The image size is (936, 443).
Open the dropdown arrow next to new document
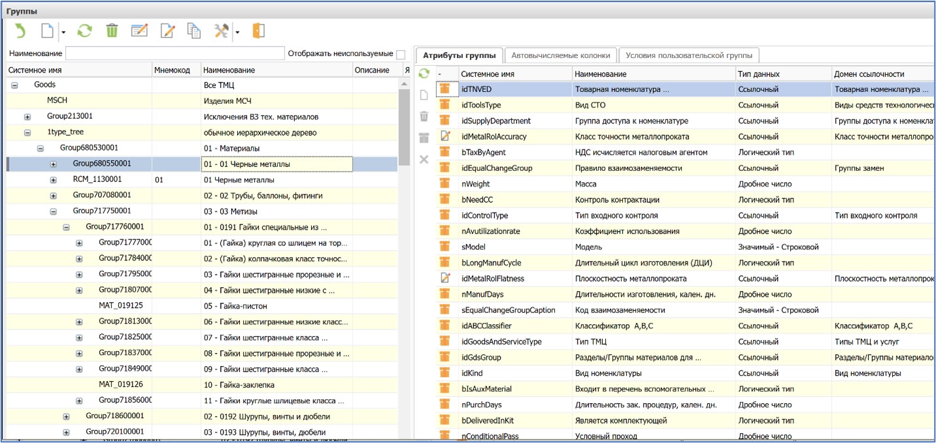(63, 31)
